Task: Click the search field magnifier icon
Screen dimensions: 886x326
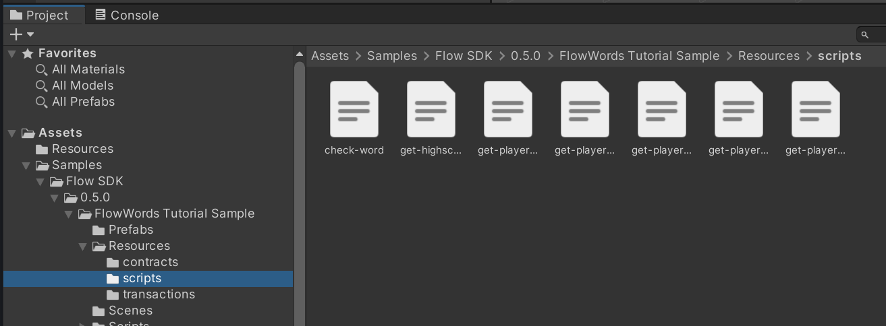Action: (864, 34)
